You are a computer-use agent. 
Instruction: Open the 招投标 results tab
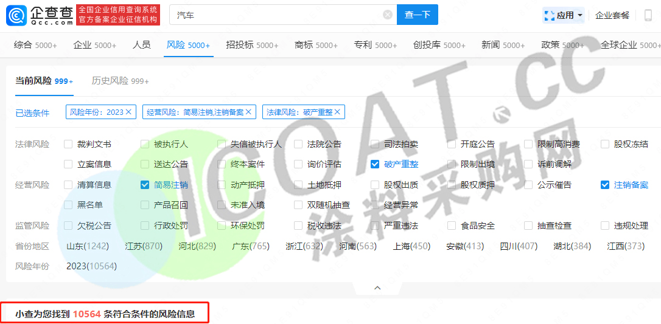point(251,45)
